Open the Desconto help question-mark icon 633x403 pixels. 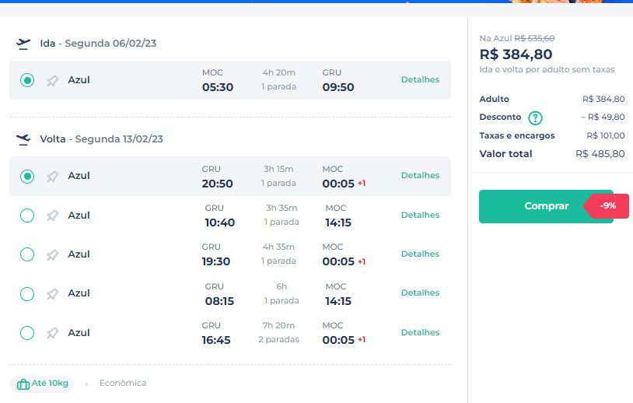click(535, 118)
